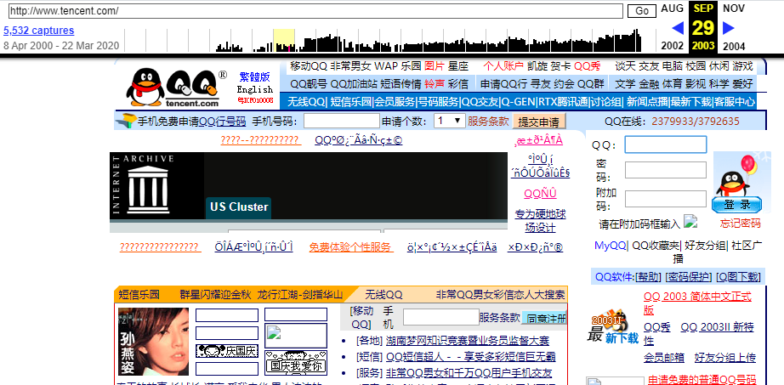Switch to 繁體版 traditional Chinese version
Screen dimensions: 784x385
[254, 77]
